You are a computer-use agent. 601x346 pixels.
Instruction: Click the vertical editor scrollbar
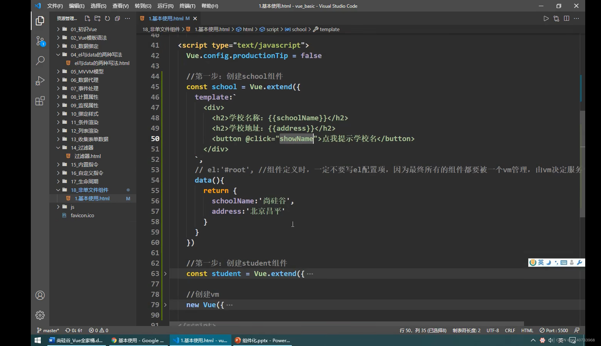point(583,164)
